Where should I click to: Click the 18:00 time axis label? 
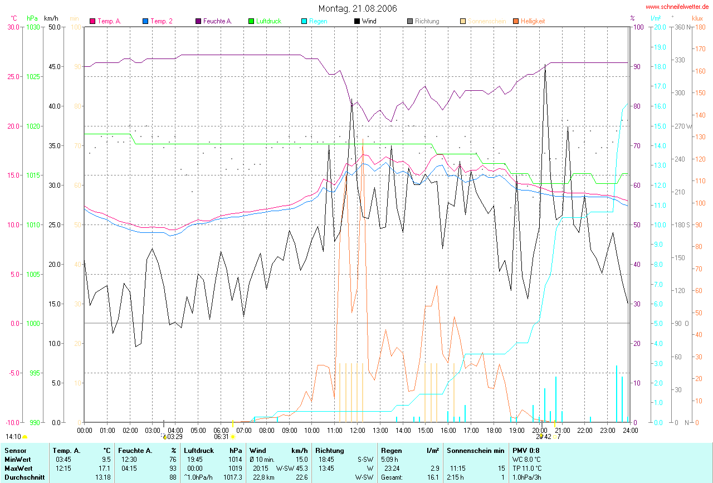494,431
